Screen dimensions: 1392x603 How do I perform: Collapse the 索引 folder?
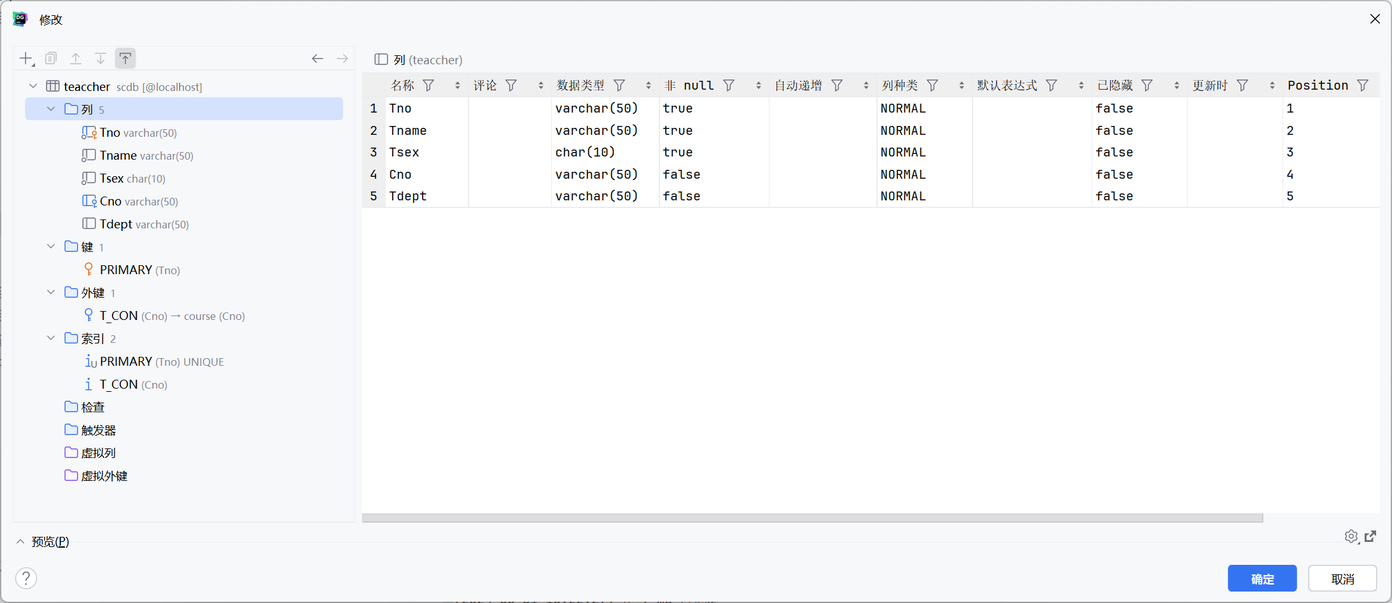51,338
